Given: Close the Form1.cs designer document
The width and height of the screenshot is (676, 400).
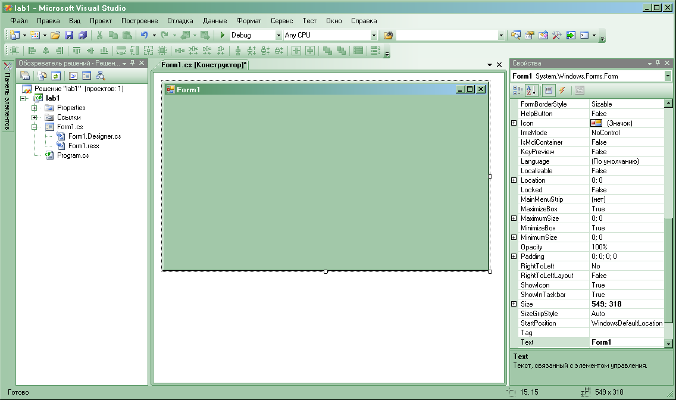Looking at the screenshot, I should (x=499, y=65).
